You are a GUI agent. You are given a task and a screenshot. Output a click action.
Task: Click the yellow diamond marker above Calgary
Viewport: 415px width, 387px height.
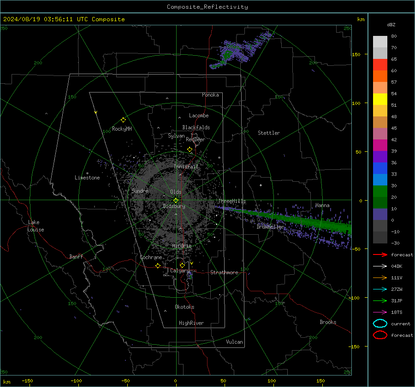(182, 265)
